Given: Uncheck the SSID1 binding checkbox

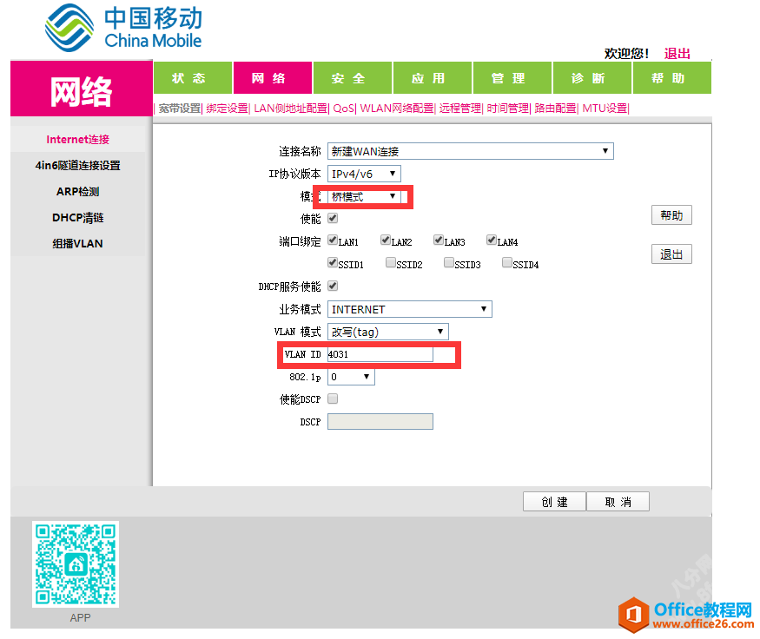Looking at the screenshot, I should click(x=333, y=262).
